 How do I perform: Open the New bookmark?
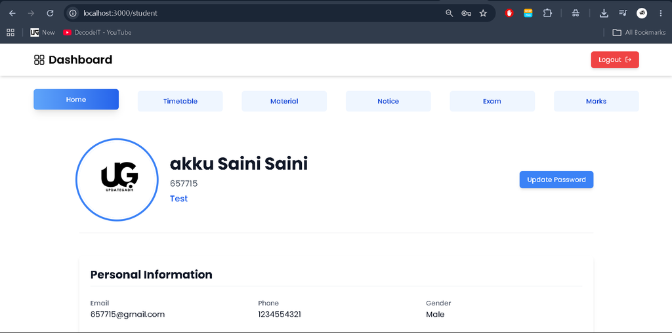43,33
